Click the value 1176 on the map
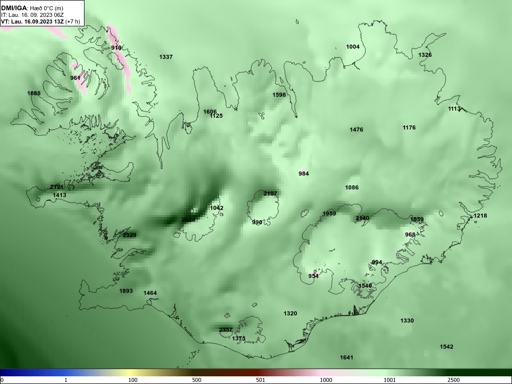 coord(409,127)
